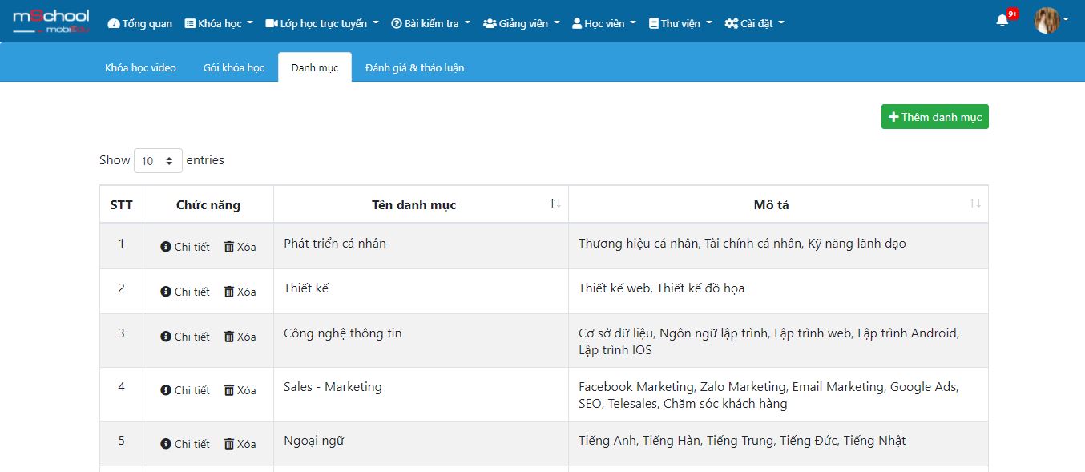Switch to Gói khóa học tab
Viewport: 1085px width, 472px height.
point(234,67)
